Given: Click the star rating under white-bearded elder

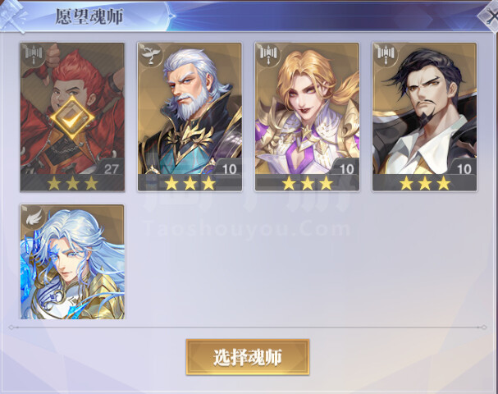Looking at the screenshot, I should click(190, 183).
